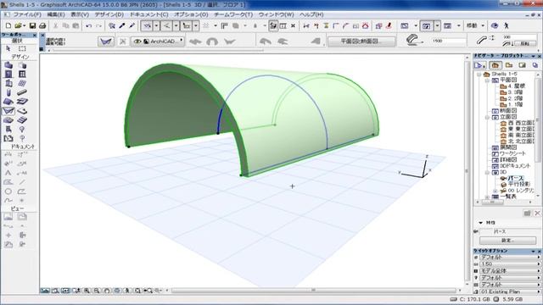Open the 表示(V) menu
This screenshot has width=543, height=305.
[80, 15]
